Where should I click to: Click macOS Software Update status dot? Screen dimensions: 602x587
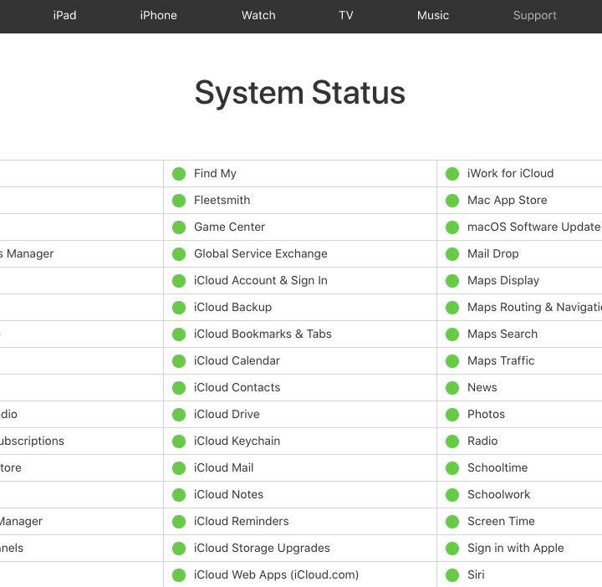click(x=452, y=227)
